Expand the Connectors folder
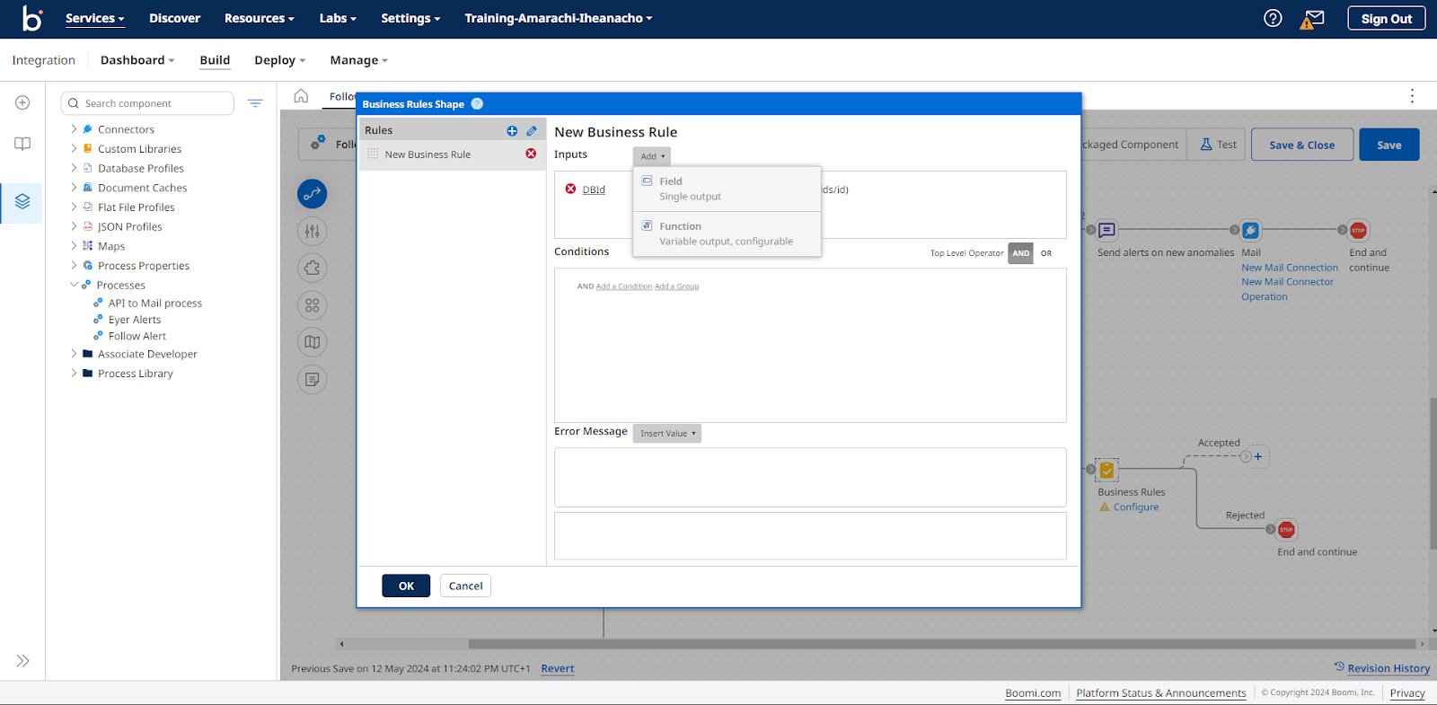Image resolution: width=1437 pixels, height=705 pixels. pos(74,129)
